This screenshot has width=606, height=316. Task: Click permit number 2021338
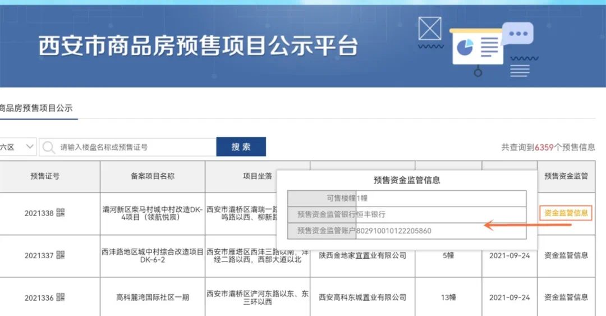tap(39, 213)
